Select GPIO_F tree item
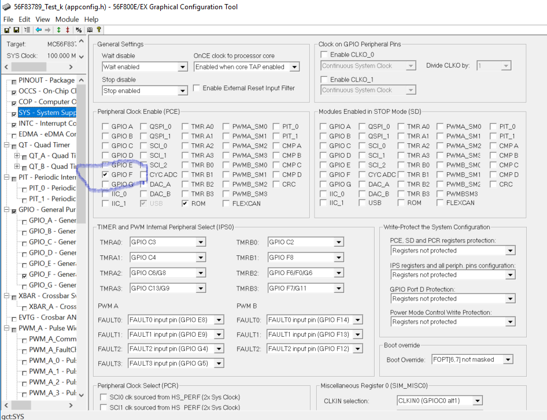The width and height of the screenshot is (547, 420). pos(52,274)
